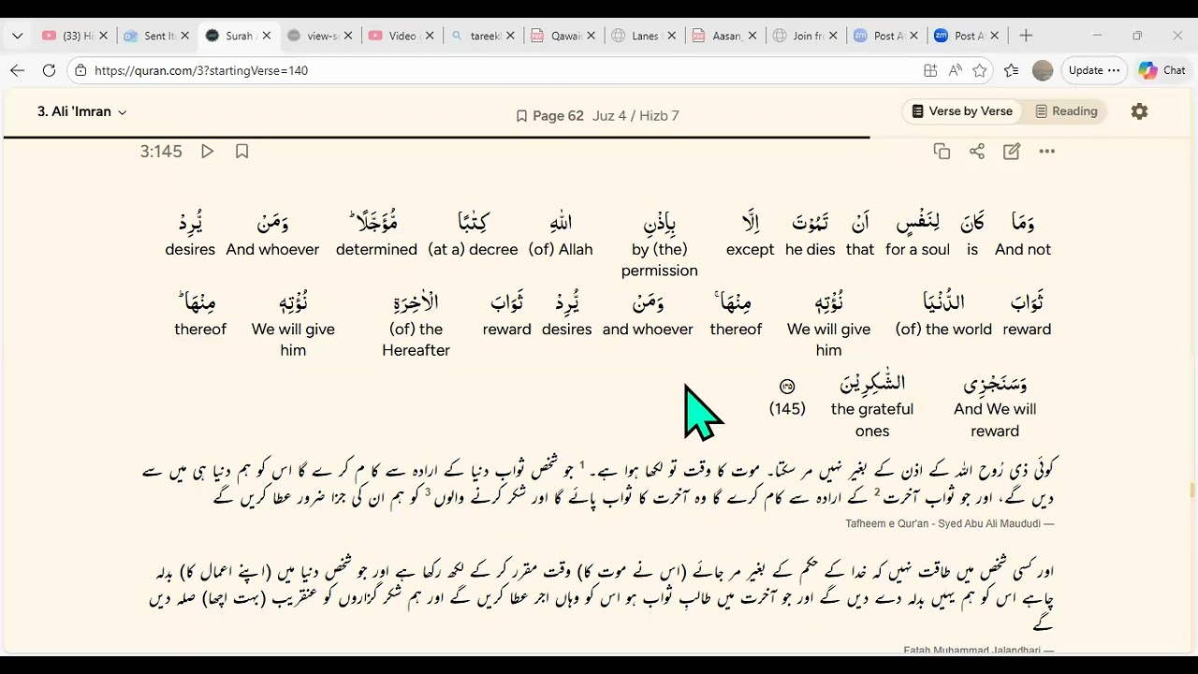Switch to Verse by Verse mode
1198x674 pixels.
[962, 110]
